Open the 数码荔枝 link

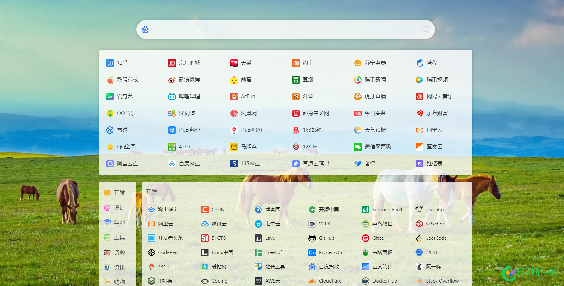(122, 80)
